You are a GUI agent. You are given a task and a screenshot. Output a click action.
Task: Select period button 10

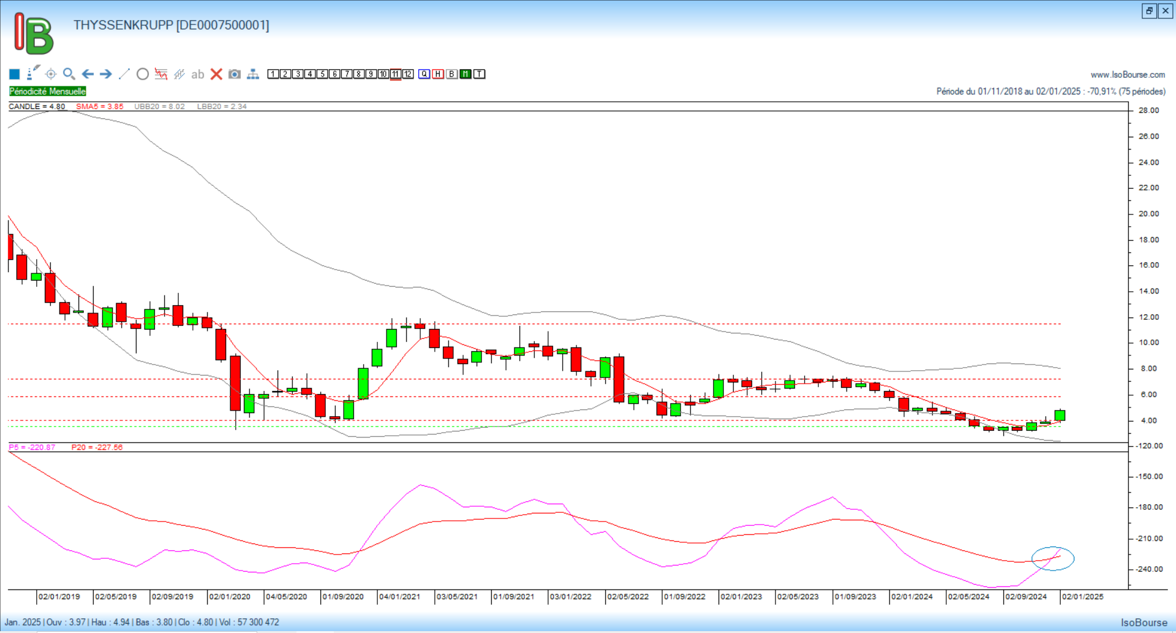point(383,74)
